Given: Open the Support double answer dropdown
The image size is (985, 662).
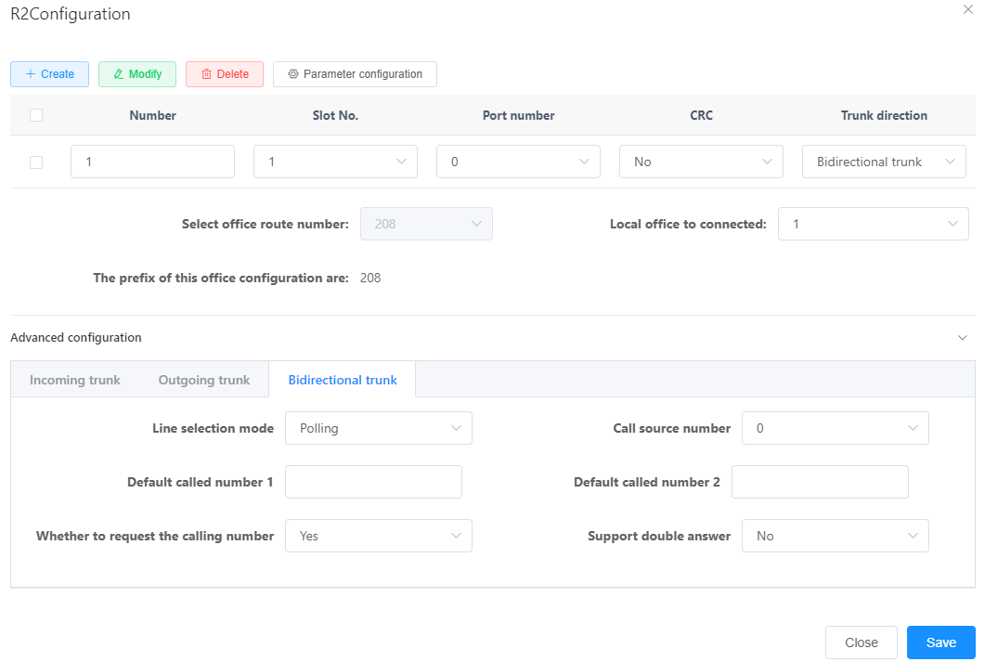Looking at the screenshot, I should point(836,536).
